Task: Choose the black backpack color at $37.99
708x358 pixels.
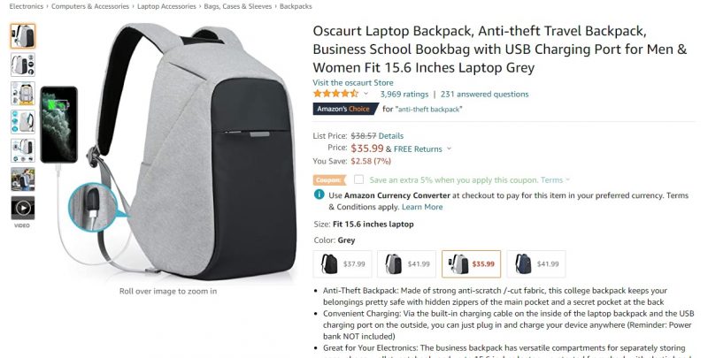Action: click(x=342, y=263)
